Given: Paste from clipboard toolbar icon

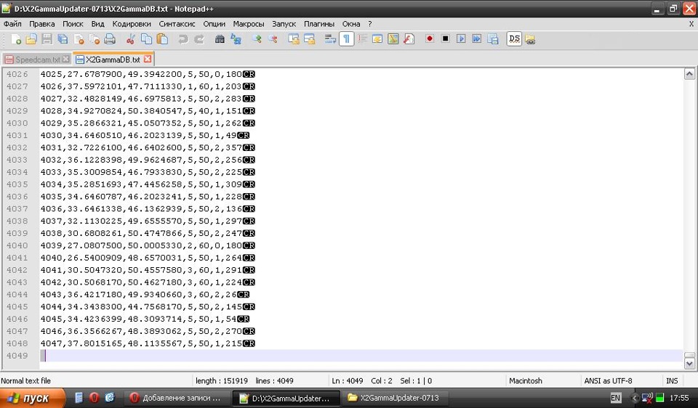Looking at the screenshot, I should tap(162, 39).
